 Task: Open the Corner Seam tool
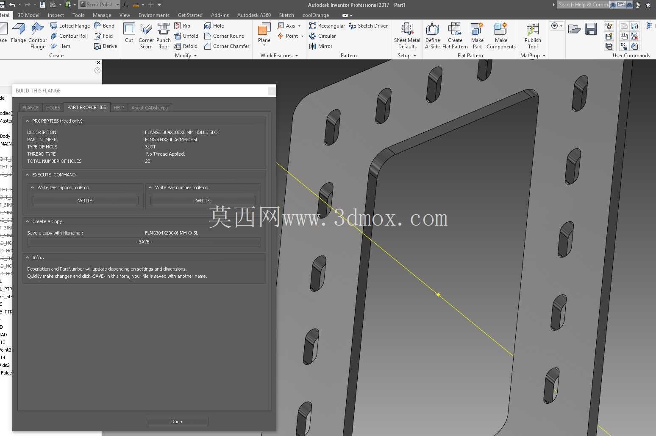tap(146, 36)
